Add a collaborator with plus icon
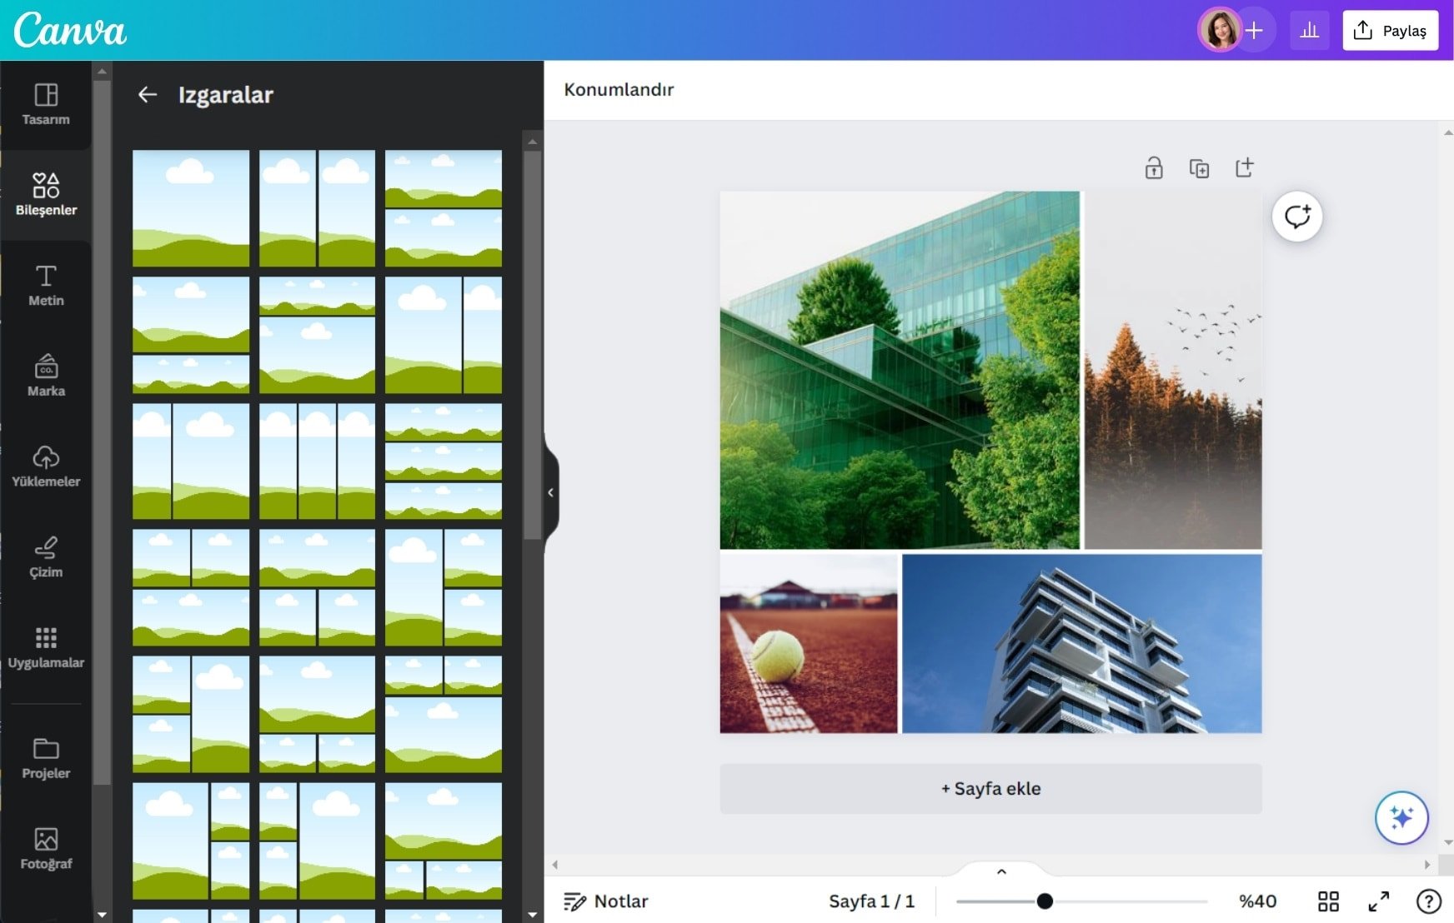1454x923 pixels. pyautogui.click(x=1255, y=31)
